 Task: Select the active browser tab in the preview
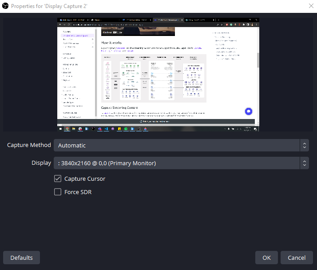pos(168,20)
